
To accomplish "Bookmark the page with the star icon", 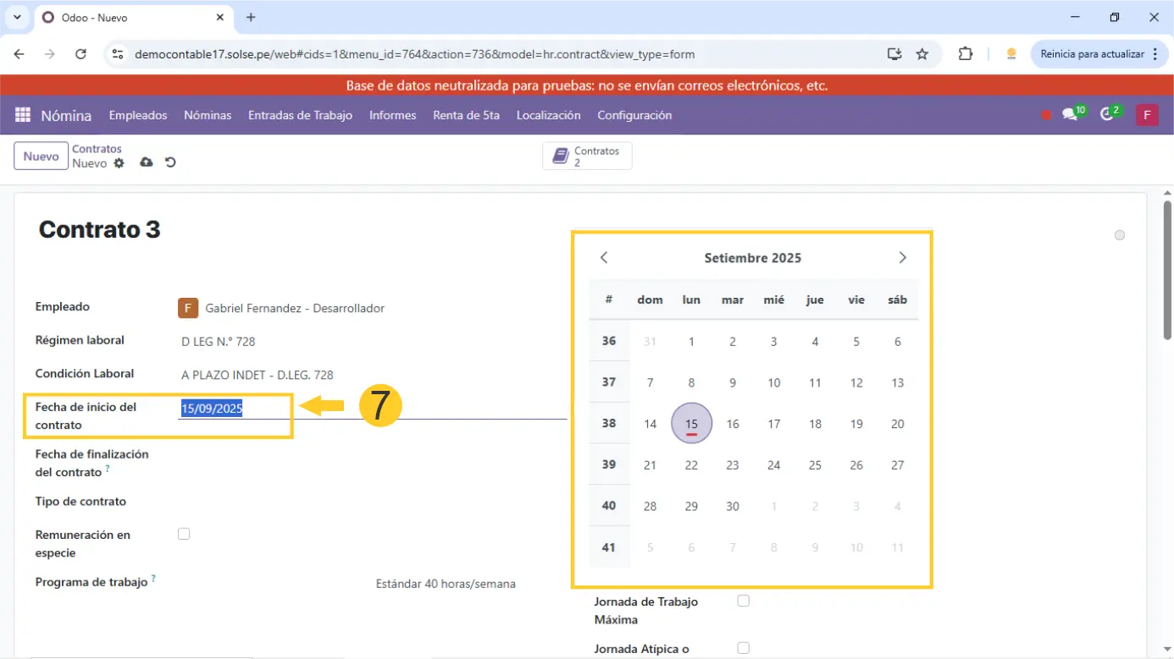I will pos(922,54).
